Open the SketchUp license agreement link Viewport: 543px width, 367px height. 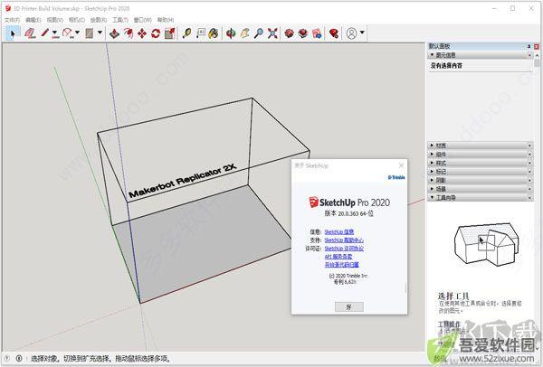(344, 249)
